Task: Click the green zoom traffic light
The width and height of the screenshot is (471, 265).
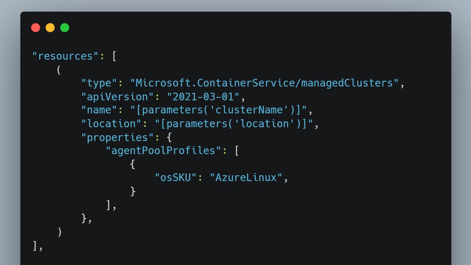Action: coord(64,27)
